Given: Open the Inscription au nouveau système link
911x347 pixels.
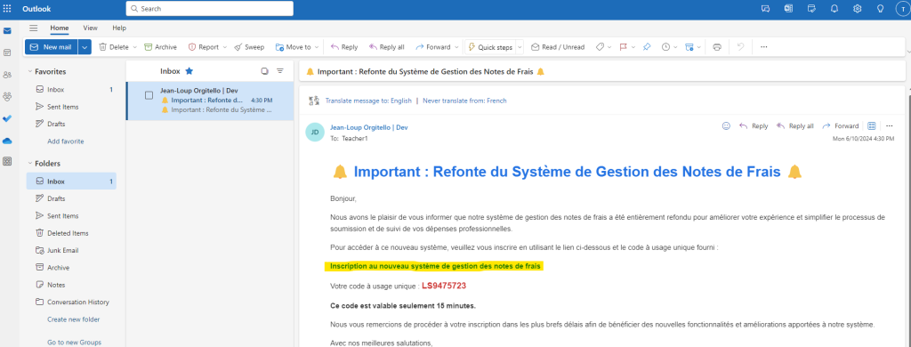Looking at the screenshot, I should [x=435, y=266].
